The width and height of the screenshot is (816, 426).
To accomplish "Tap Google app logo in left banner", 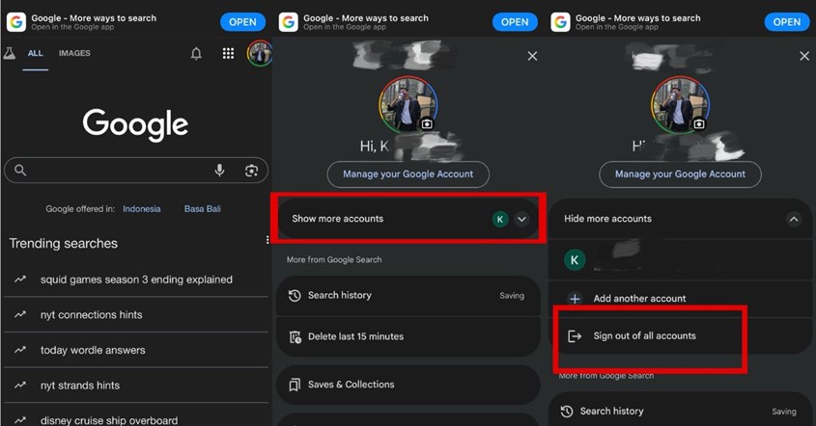I will pos(16,22).
